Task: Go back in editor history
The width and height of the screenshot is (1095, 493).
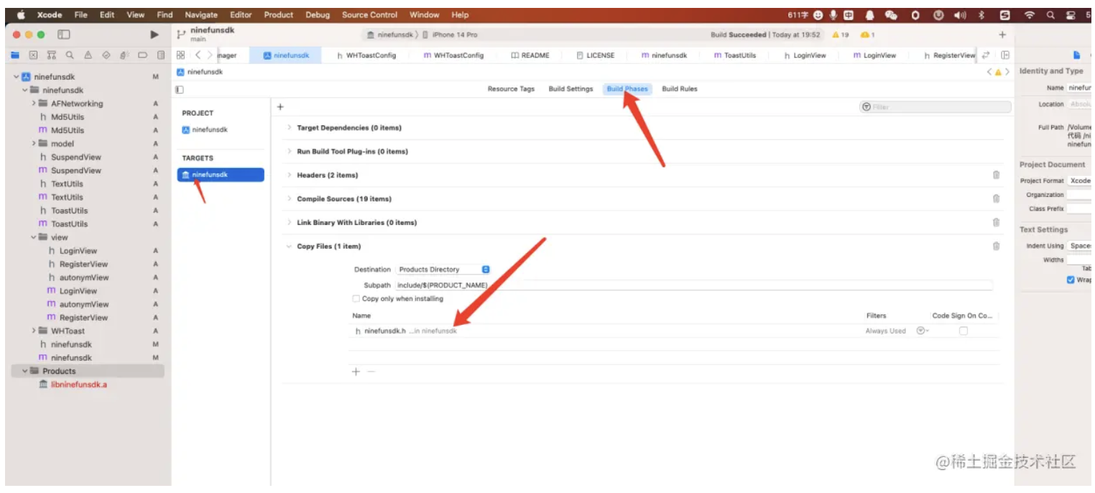Action: click(198, 55)
